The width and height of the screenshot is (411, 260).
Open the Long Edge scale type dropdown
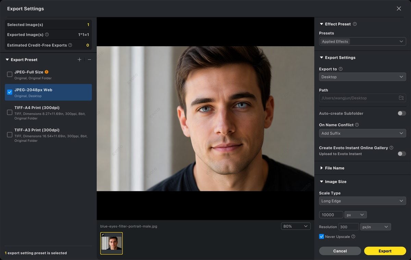click(362, 201)
